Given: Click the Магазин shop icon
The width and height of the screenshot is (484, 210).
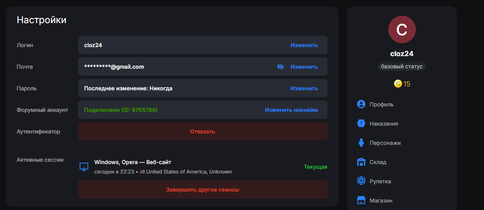Looking at the screenshot, I should [361, 201].
